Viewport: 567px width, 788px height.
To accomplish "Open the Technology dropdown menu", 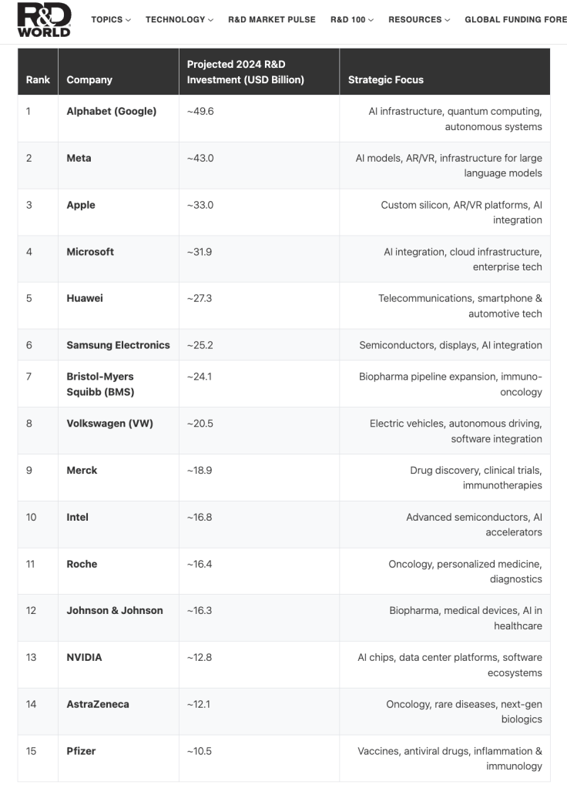I will click(179, 20).
